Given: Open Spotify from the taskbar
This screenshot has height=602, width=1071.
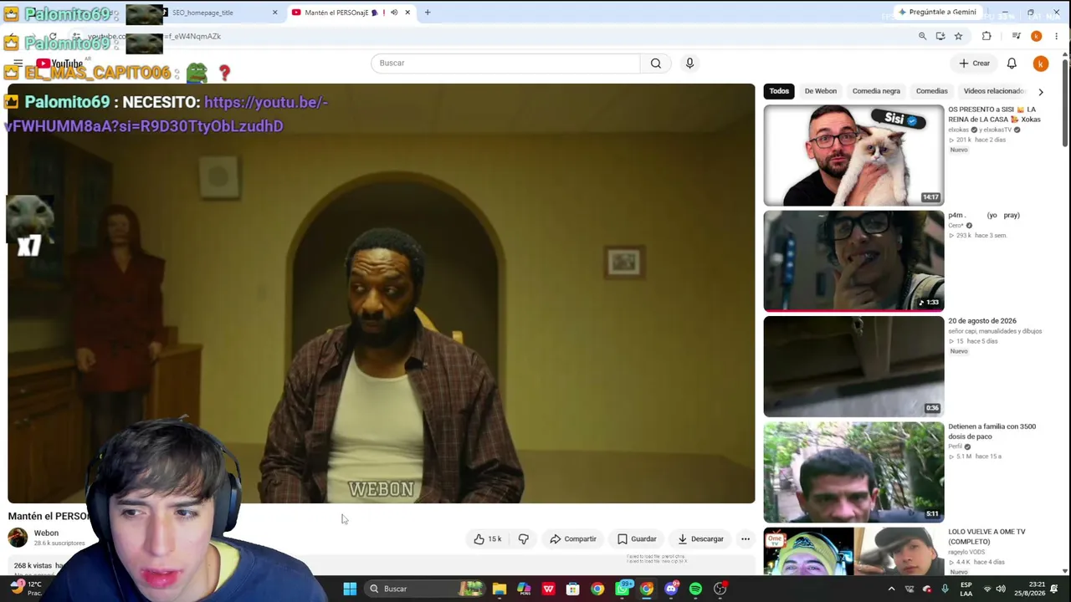Looking at the screenshot, I should click(695, 589).
